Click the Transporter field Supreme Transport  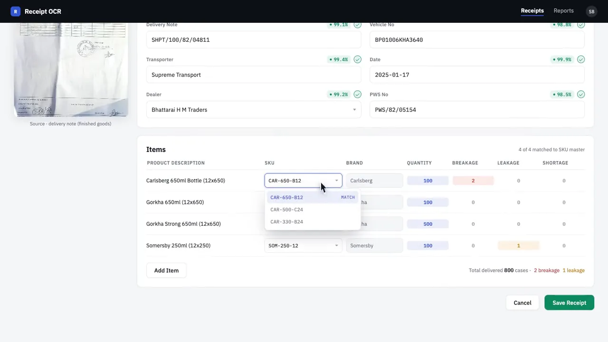pyautogui.click(x=254, y=75)
